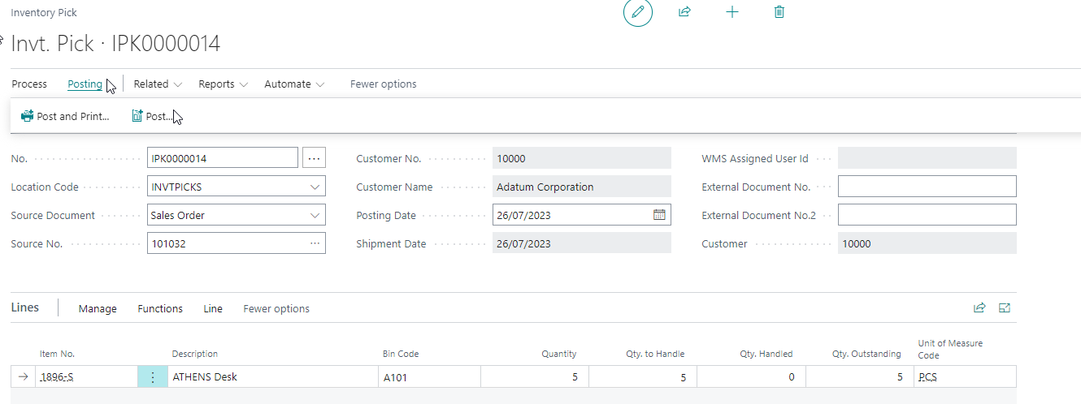Share the Lines section via icon

tap(979, 308)
